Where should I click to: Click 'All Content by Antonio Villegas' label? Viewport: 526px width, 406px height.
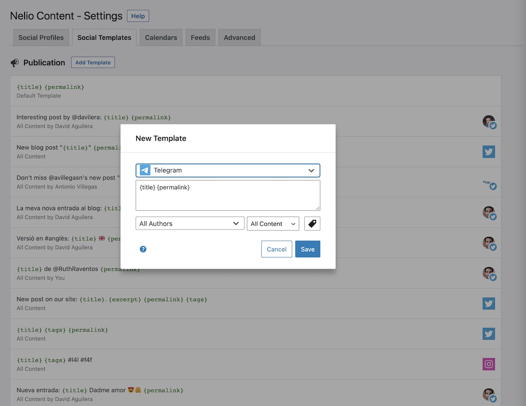point(57,187)
